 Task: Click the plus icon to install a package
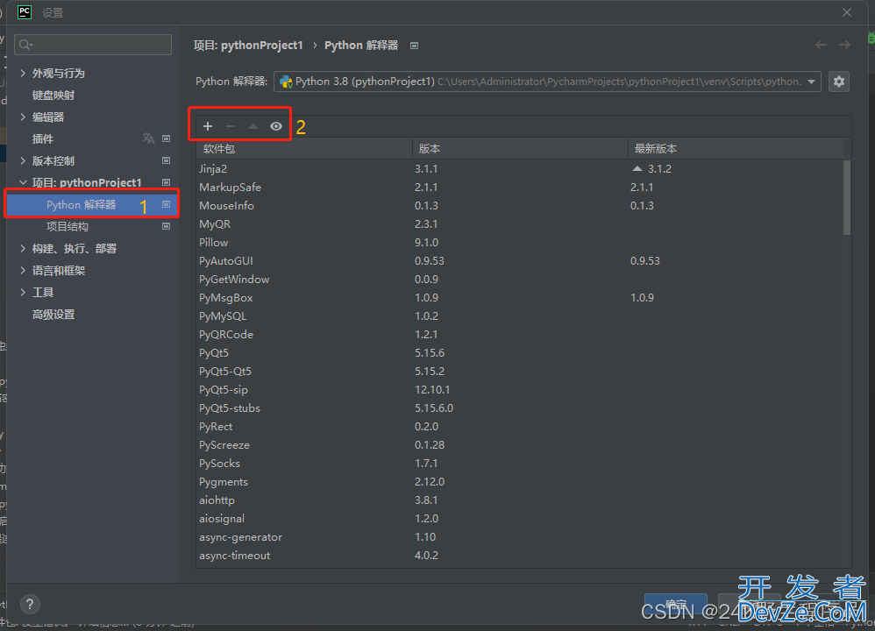208,126
